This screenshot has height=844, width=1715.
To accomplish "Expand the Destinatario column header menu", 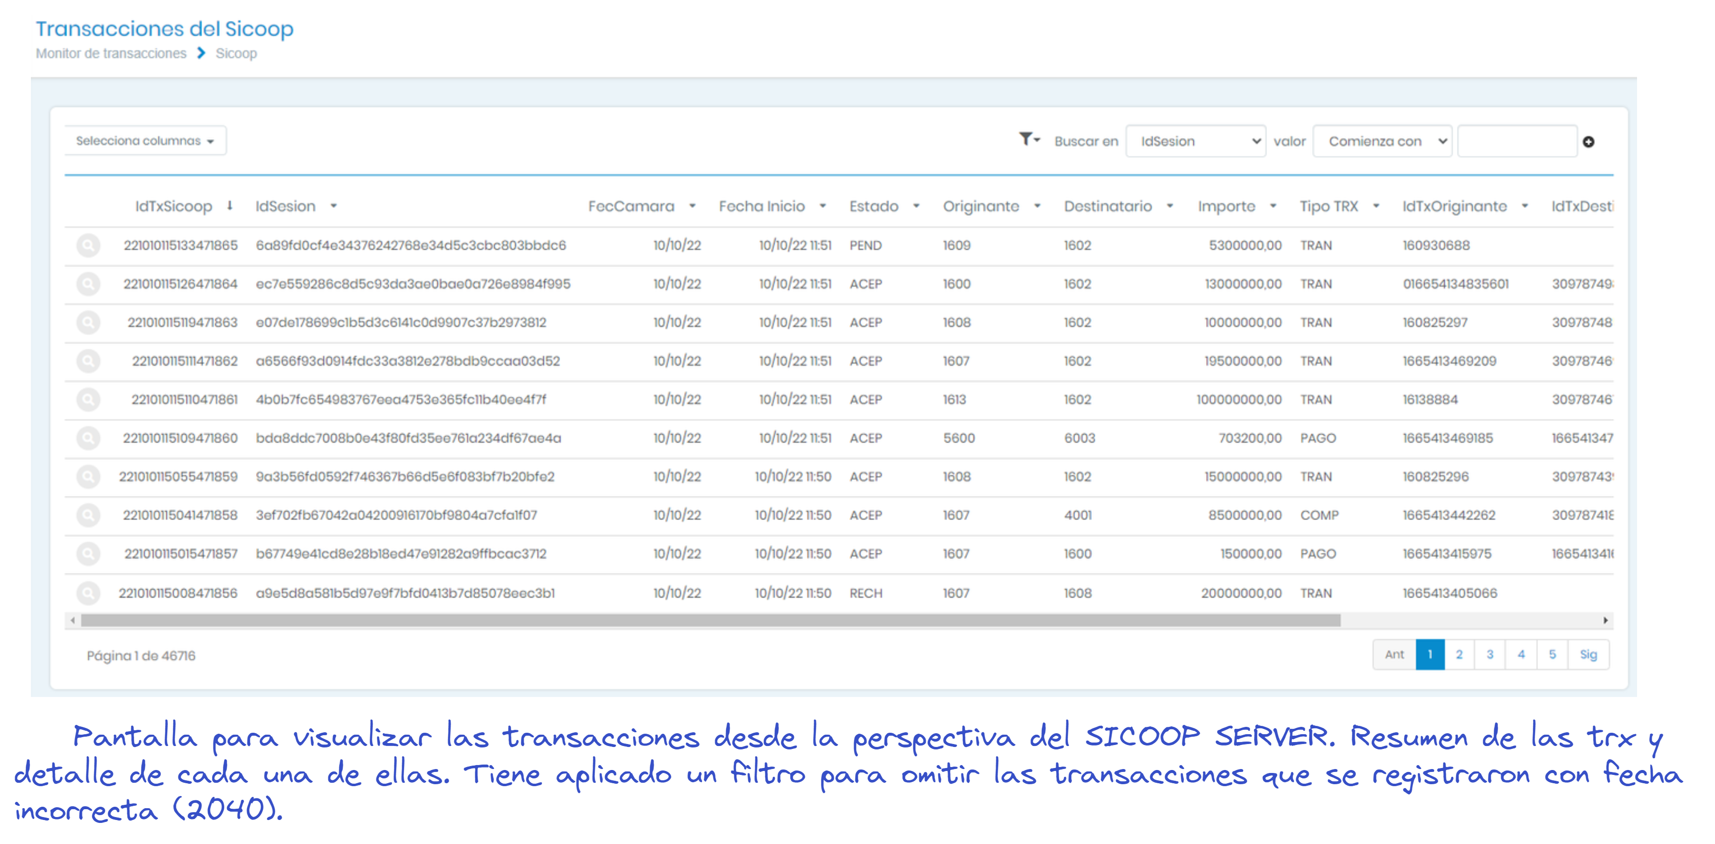I will click(1170, 206).
